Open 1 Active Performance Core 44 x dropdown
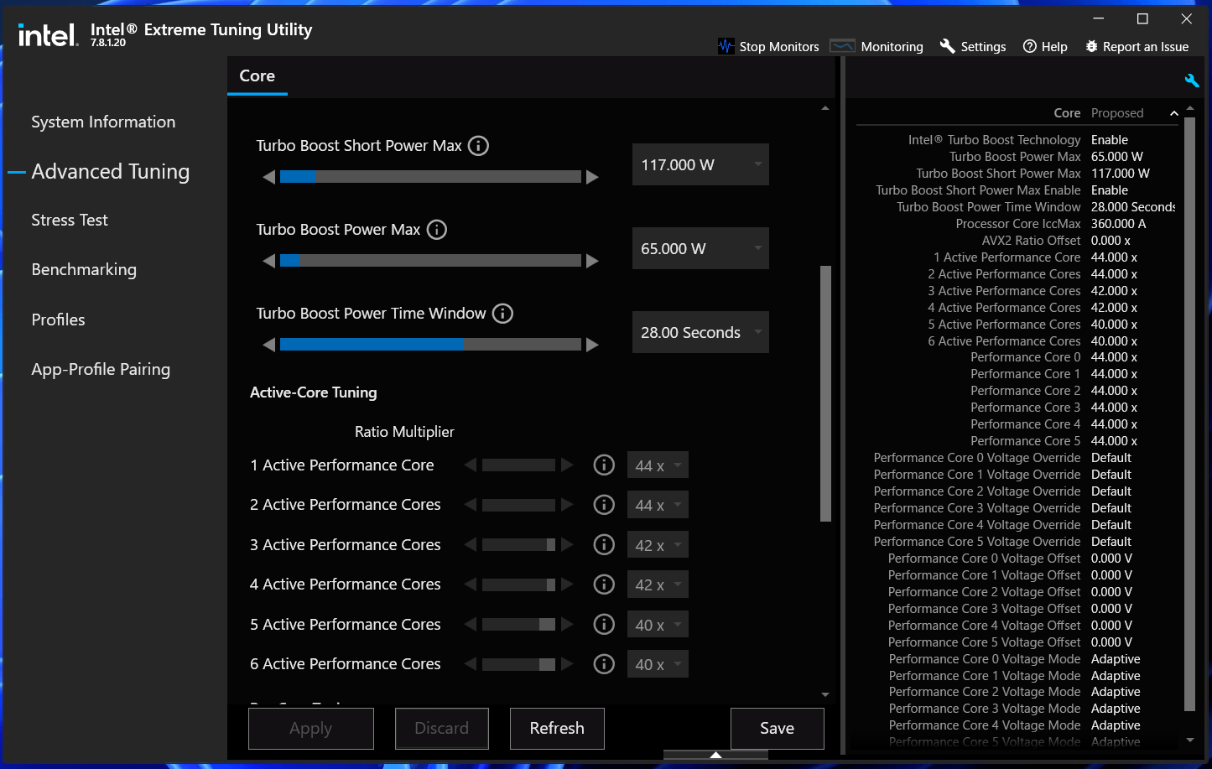Viewport: 1212px width, 769px height. pyautogui.click(x=658, y=465)
